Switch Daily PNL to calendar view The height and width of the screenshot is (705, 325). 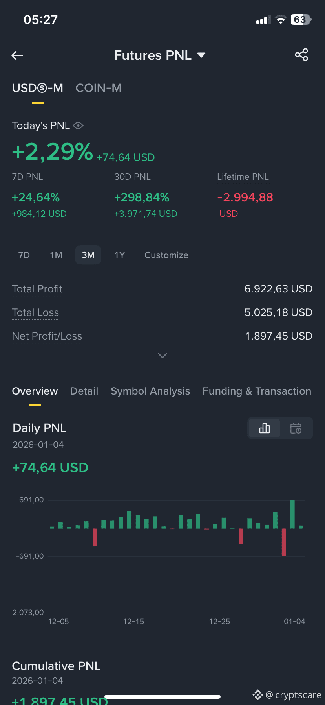296,428
